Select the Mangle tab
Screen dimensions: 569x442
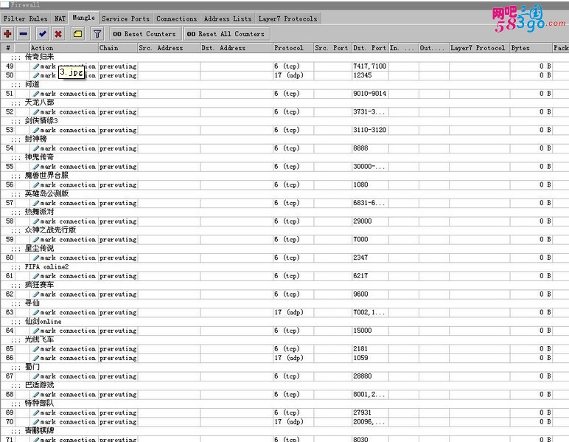tap(83, 18)
